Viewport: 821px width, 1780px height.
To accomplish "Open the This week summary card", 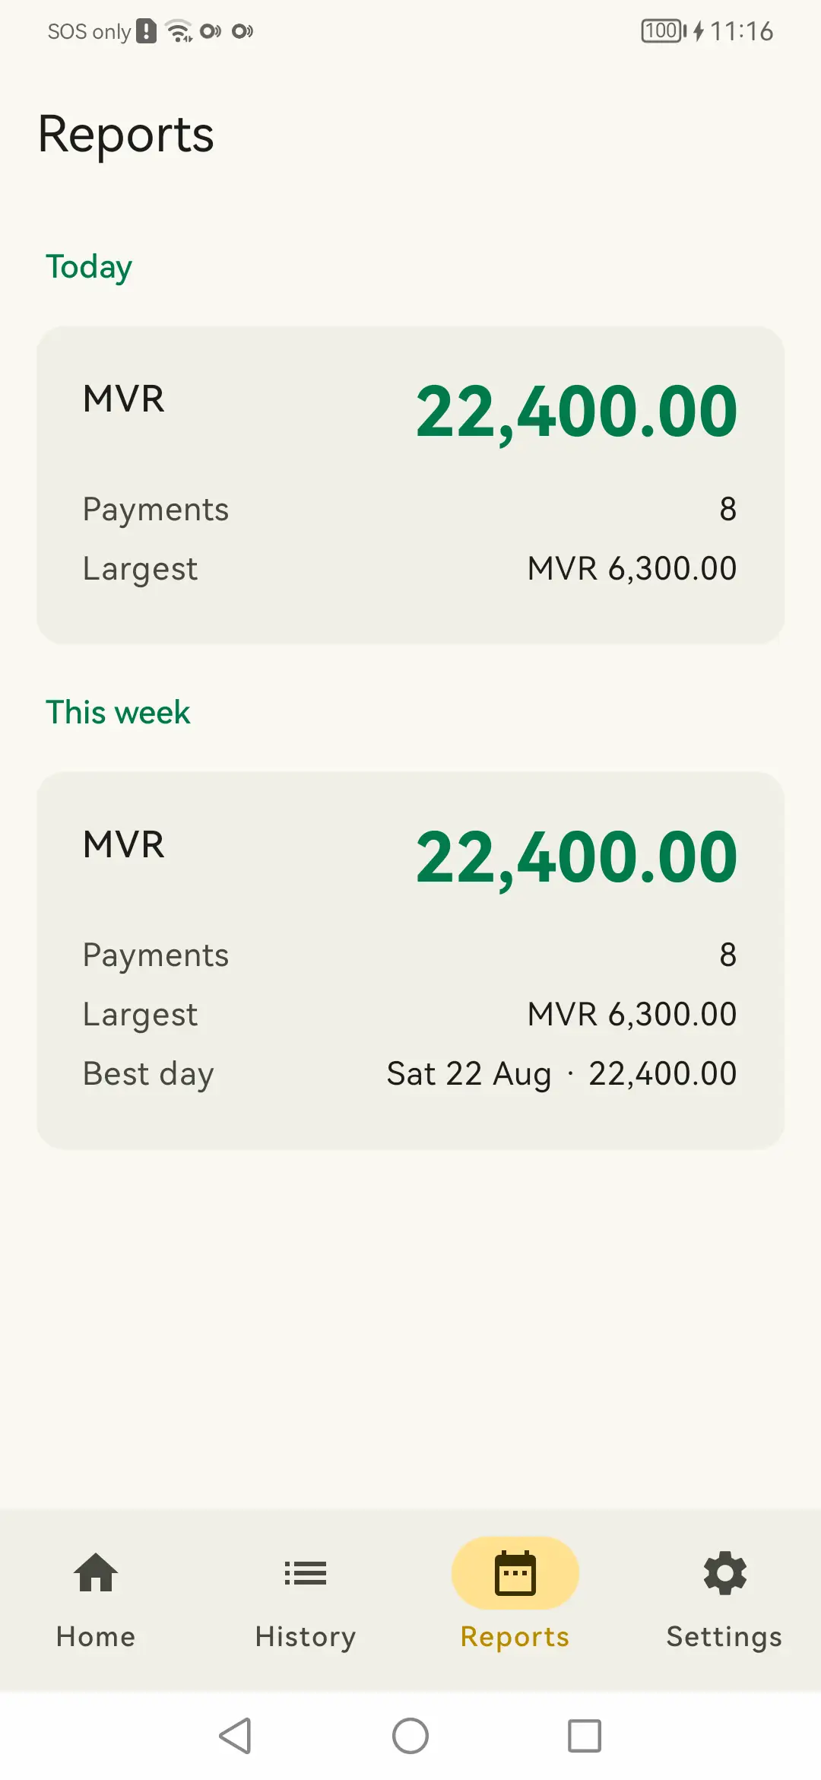I will coord(410,960).
